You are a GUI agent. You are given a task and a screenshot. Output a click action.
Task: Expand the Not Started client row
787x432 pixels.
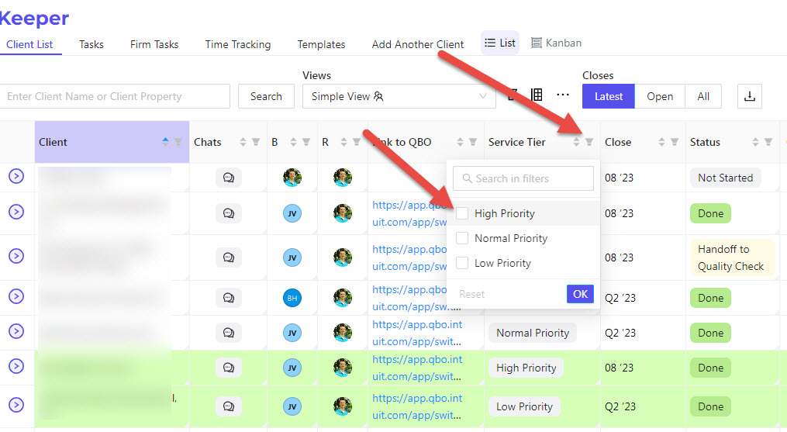(16, 176)
